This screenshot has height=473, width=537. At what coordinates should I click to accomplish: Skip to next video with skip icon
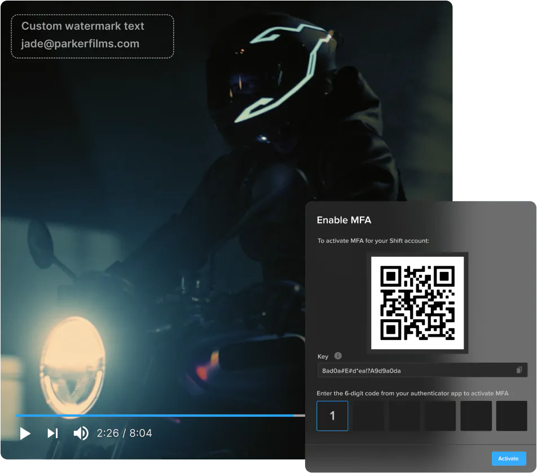(x=52, y=434)
